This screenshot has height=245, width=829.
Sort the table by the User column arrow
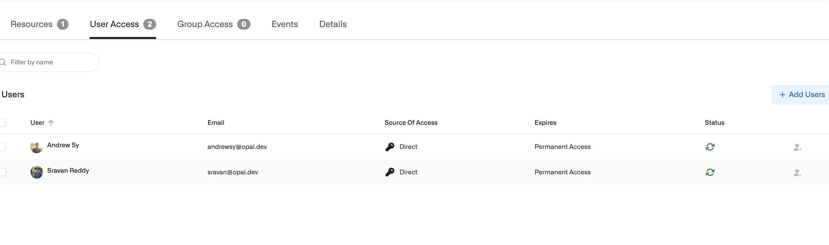51,122
